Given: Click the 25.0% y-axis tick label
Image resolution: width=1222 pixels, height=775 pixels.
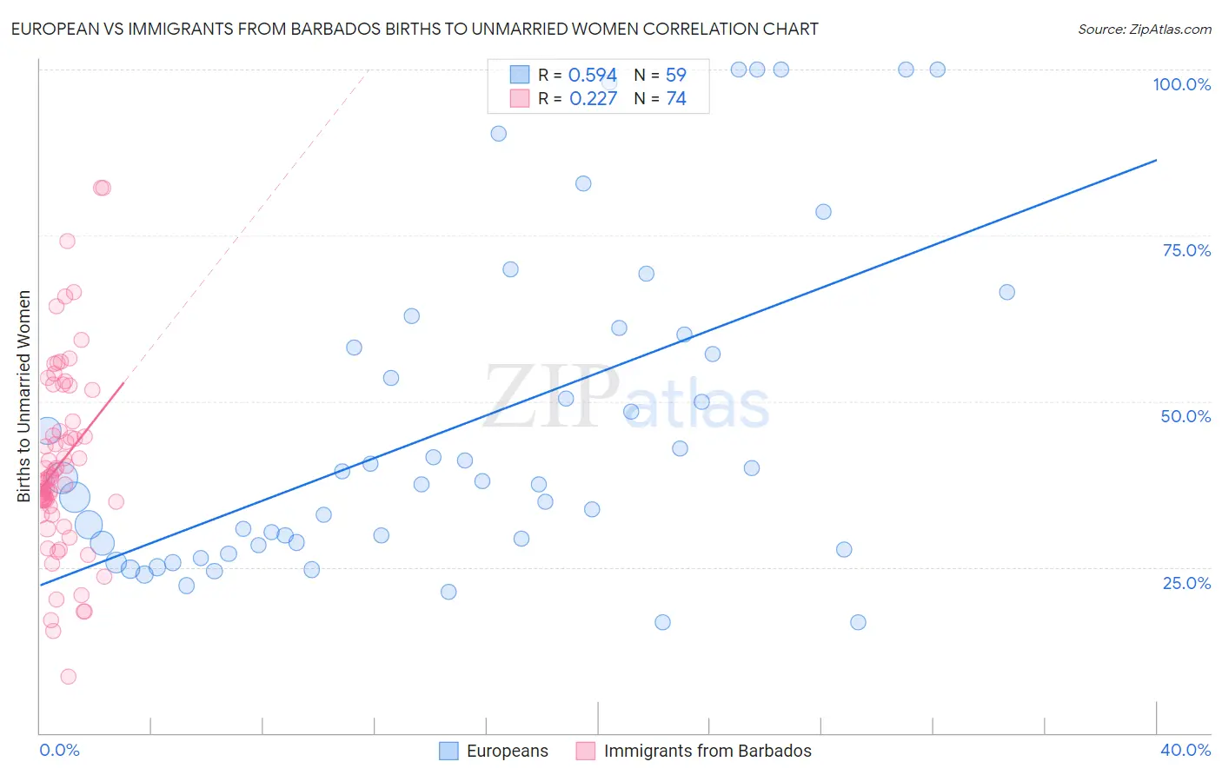Looking at the screenshot, I should (x=1186, y=582).
